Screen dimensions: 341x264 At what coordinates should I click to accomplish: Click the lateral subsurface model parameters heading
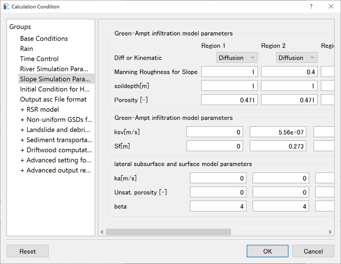coord(183,164)
